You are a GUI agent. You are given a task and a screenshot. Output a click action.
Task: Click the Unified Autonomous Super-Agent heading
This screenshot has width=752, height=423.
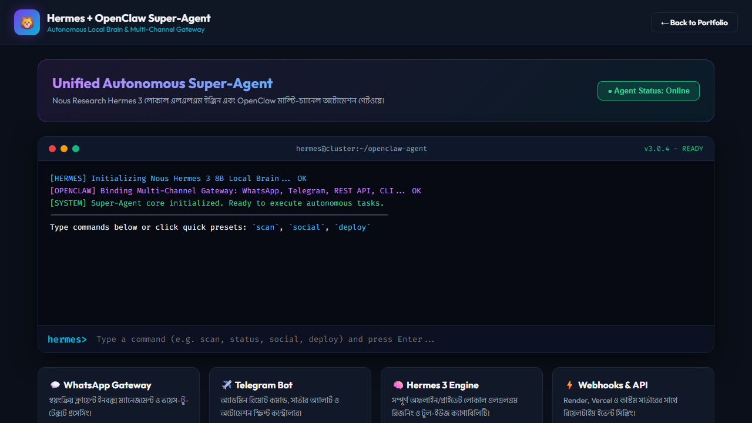pyautogui.click(x=163, y=83)
